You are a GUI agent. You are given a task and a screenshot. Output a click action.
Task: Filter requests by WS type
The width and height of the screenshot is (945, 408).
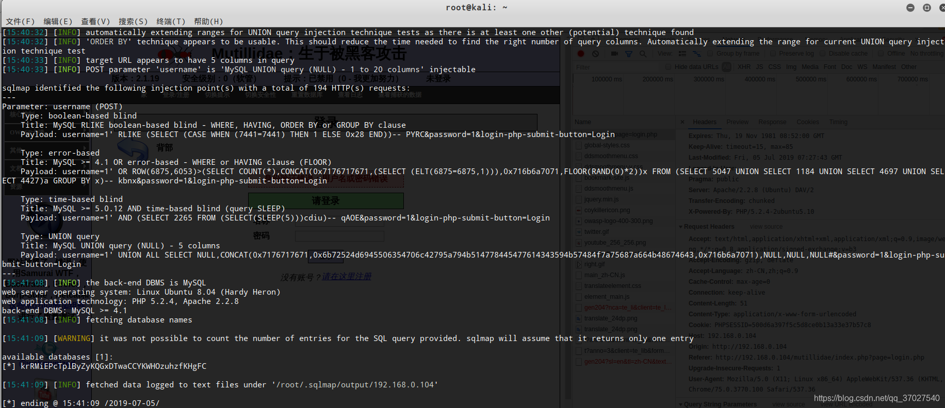point(862,67)
